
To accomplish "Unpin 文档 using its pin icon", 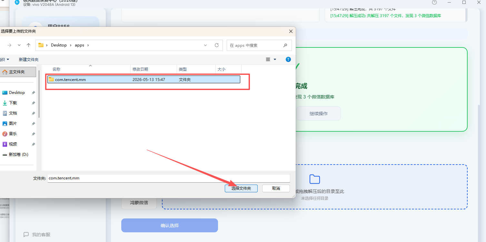I will pyautogui.click(x=33, y=113).
